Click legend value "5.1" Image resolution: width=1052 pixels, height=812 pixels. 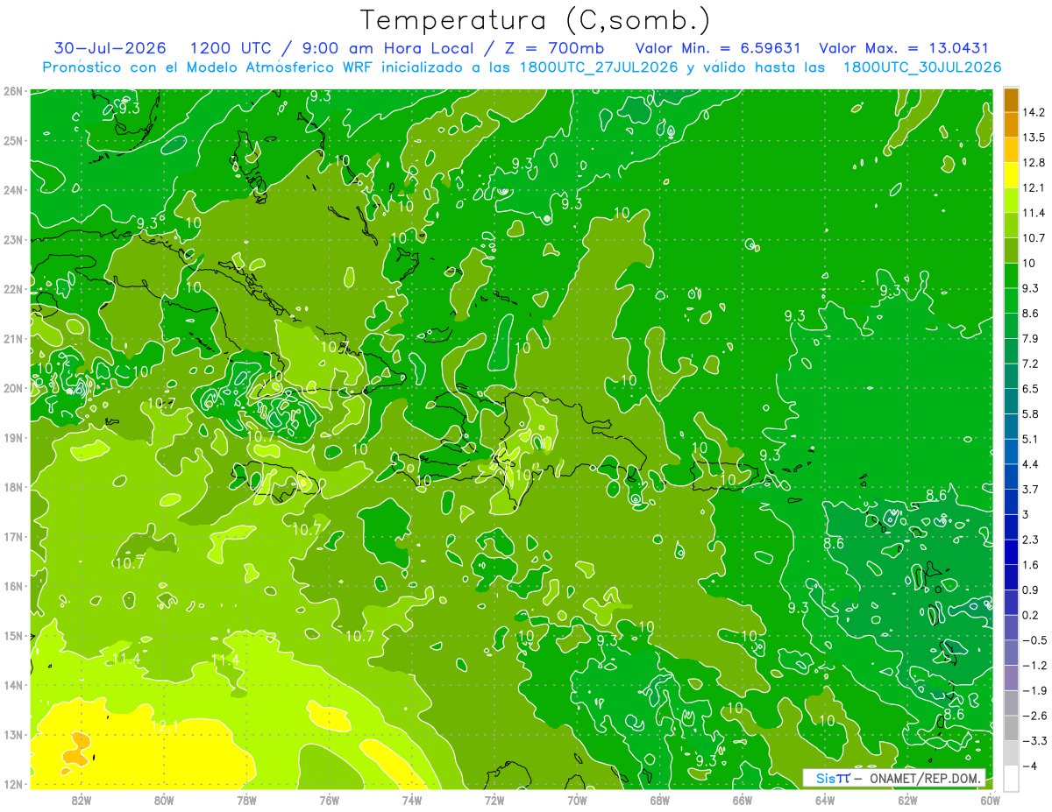[1030, 439]
